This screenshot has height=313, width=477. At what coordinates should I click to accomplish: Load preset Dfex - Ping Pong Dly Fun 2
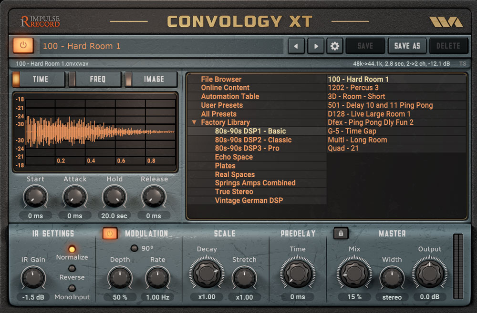click(x=396, y=122)
